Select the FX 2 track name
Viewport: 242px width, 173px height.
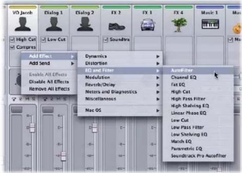click(116, 13)
